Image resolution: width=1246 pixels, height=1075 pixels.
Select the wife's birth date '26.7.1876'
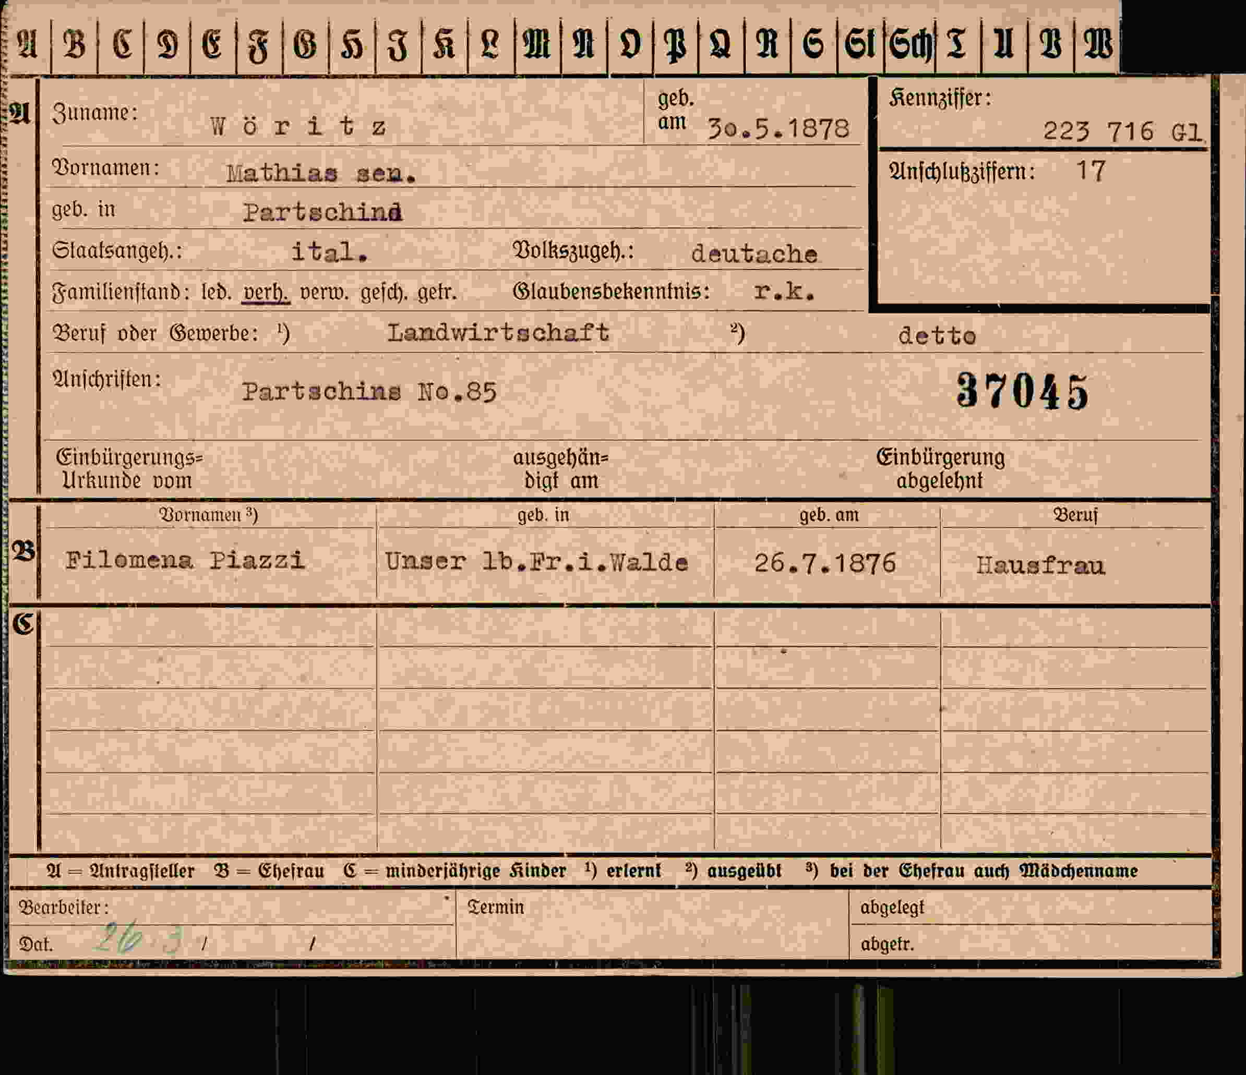tap(825, 563)
